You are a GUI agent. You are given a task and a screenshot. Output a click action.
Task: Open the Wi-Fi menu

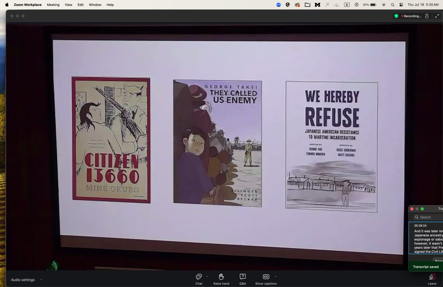[x=384, y=5]
